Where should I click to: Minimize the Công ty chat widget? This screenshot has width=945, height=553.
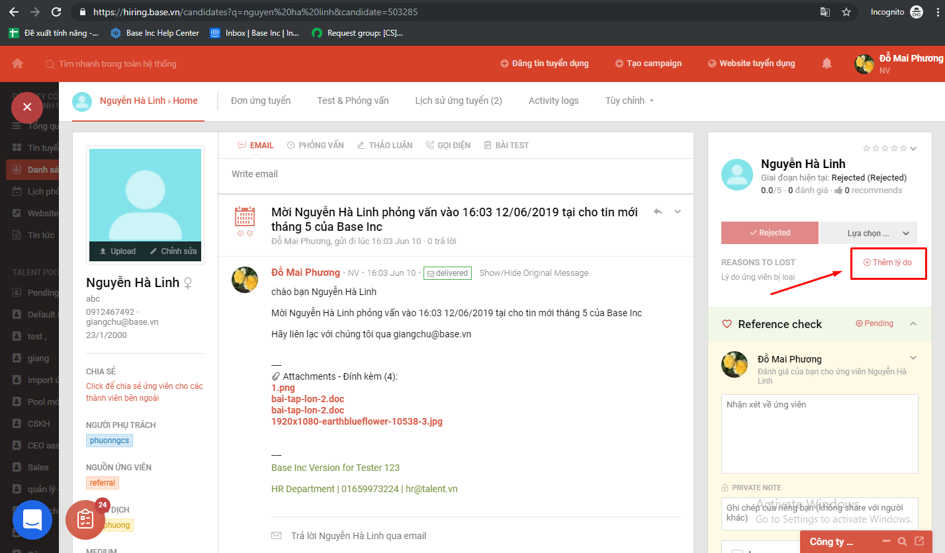click(x=887, y=542)
